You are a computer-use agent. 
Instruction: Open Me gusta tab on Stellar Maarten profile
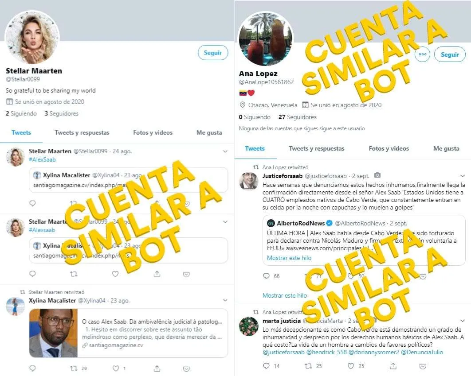click(x=209, y=132)
